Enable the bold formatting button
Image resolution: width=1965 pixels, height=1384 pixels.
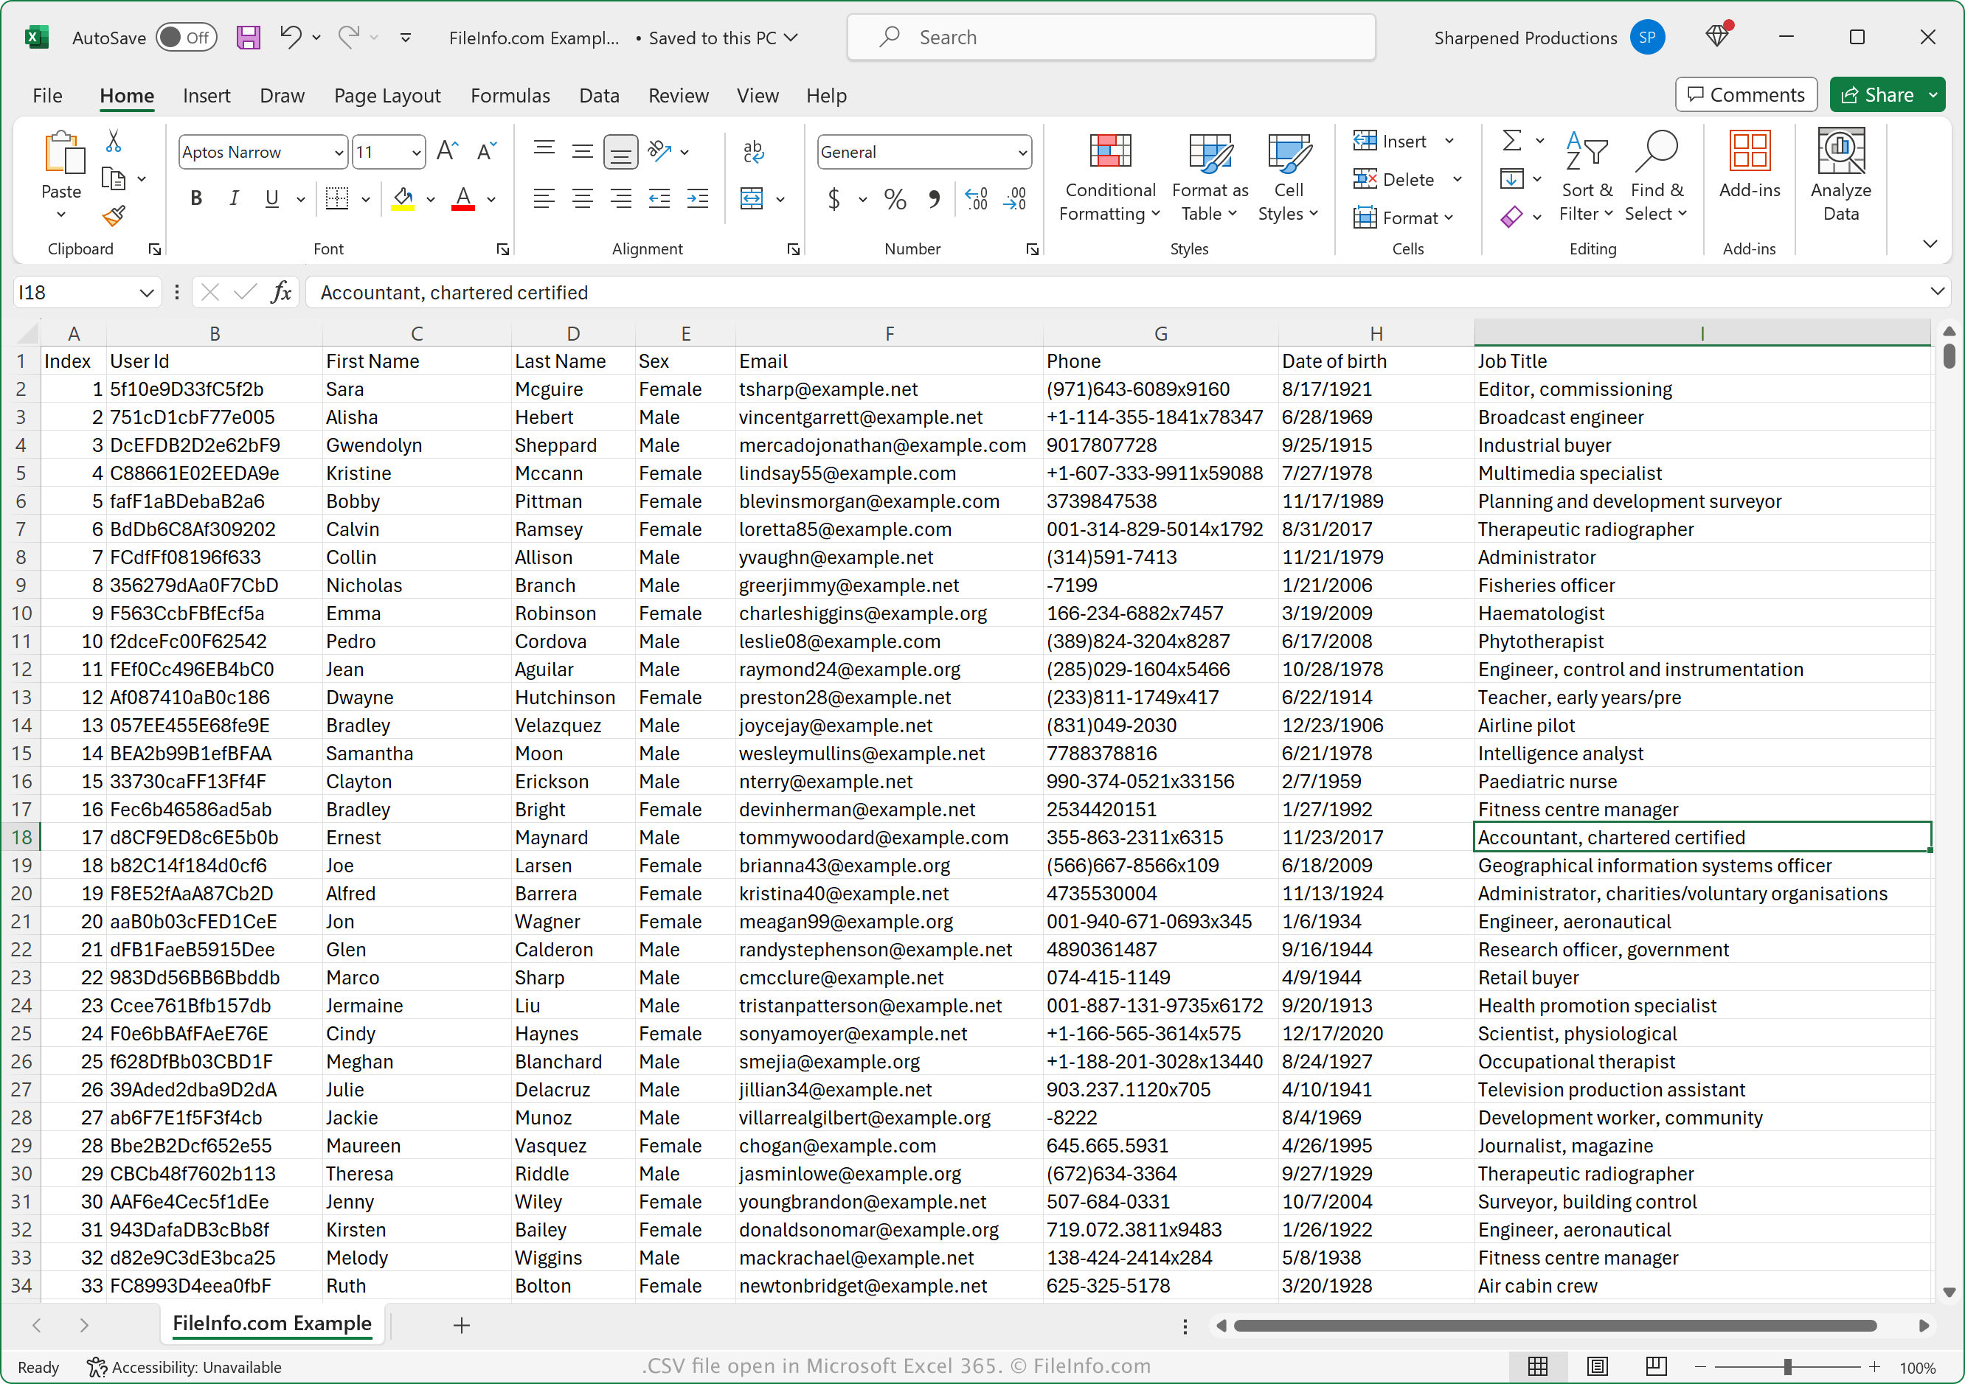(195, 198)
